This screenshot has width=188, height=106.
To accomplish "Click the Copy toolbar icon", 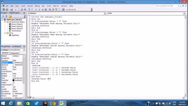I will click(x=19, y=9).
